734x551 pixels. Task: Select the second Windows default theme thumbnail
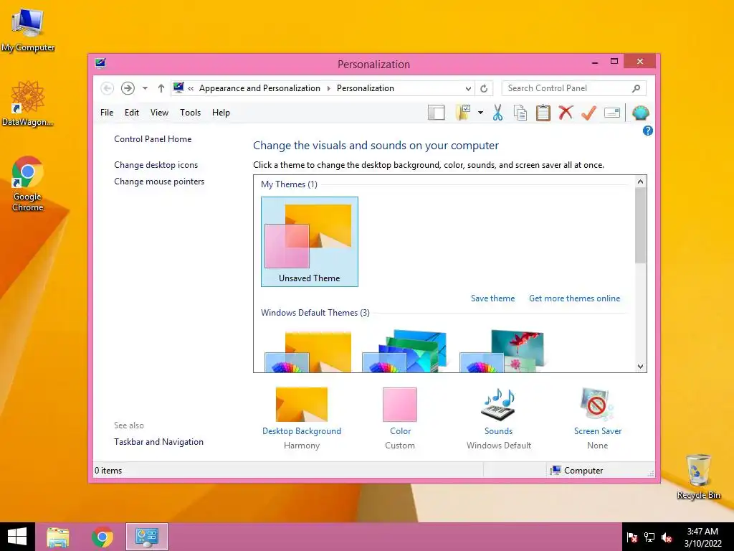(405, 351)
